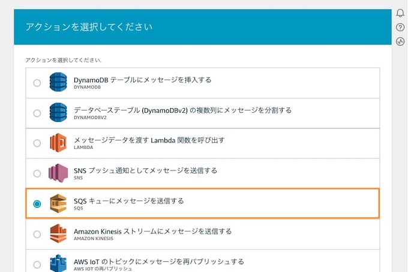This screenshot has height=272, width=408.
Task: Click the DynamoDB database icon
Action: click(58, 82)
